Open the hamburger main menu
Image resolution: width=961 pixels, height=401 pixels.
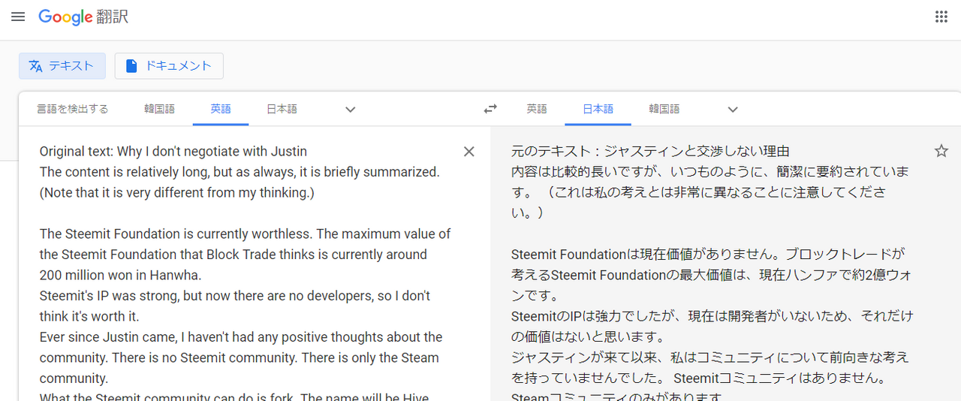pos(18,17)
